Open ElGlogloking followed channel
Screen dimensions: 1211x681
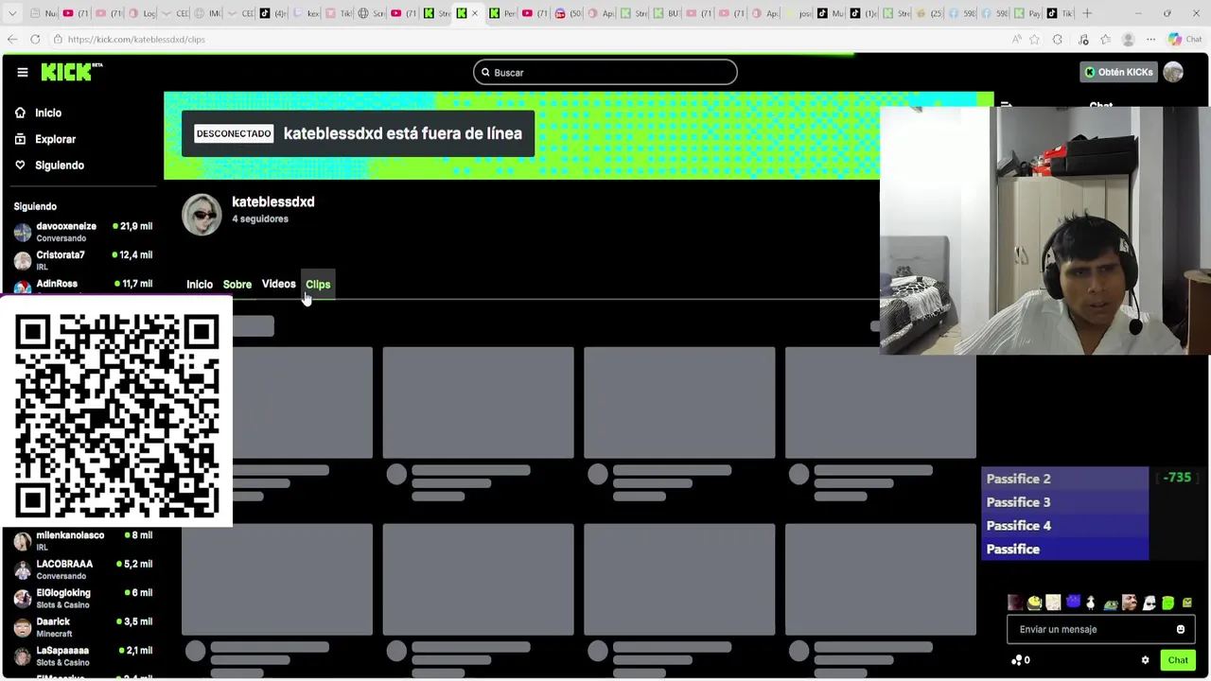(83, 598)
